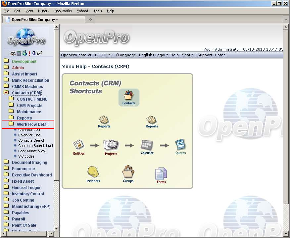Click the Logout link
290x238 pixels.
pos(162,55)
